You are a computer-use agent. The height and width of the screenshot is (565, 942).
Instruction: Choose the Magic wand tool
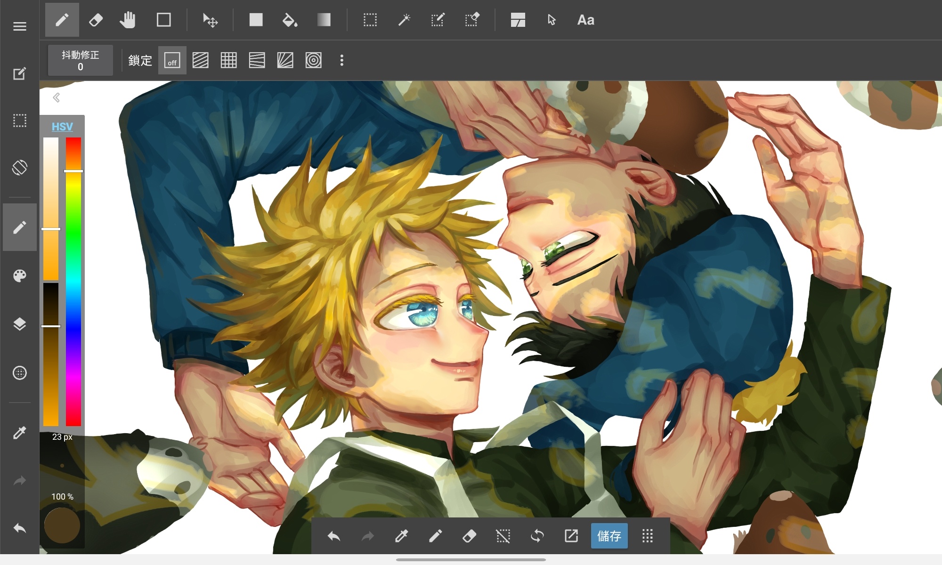pyautogui.click(x=404, y=20)
